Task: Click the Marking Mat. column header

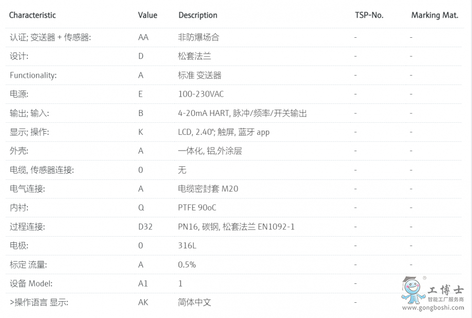Action: pyautogui.click(x=435, y=15)
